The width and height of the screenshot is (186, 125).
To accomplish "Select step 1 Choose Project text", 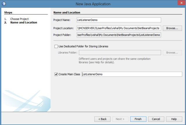I will (x=19, y=19).
